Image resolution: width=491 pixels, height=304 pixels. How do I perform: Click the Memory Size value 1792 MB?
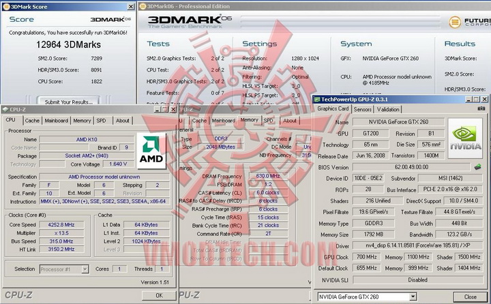click(x=374, y=234)
